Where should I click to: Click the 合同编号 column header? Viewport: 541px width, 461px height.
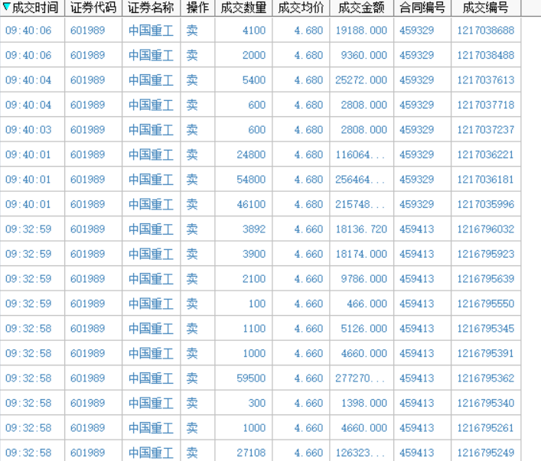tap(422, 8)
